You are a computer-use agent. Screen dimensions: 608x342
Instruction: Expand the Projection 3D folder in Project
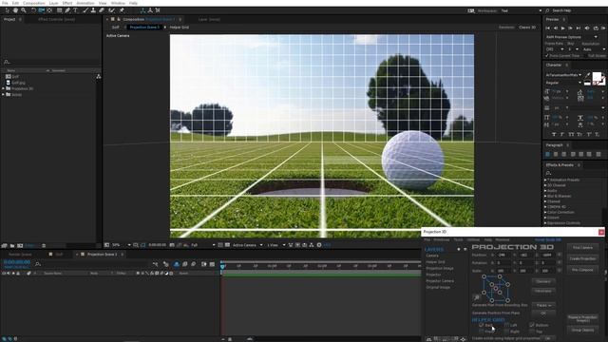point(4,88)
